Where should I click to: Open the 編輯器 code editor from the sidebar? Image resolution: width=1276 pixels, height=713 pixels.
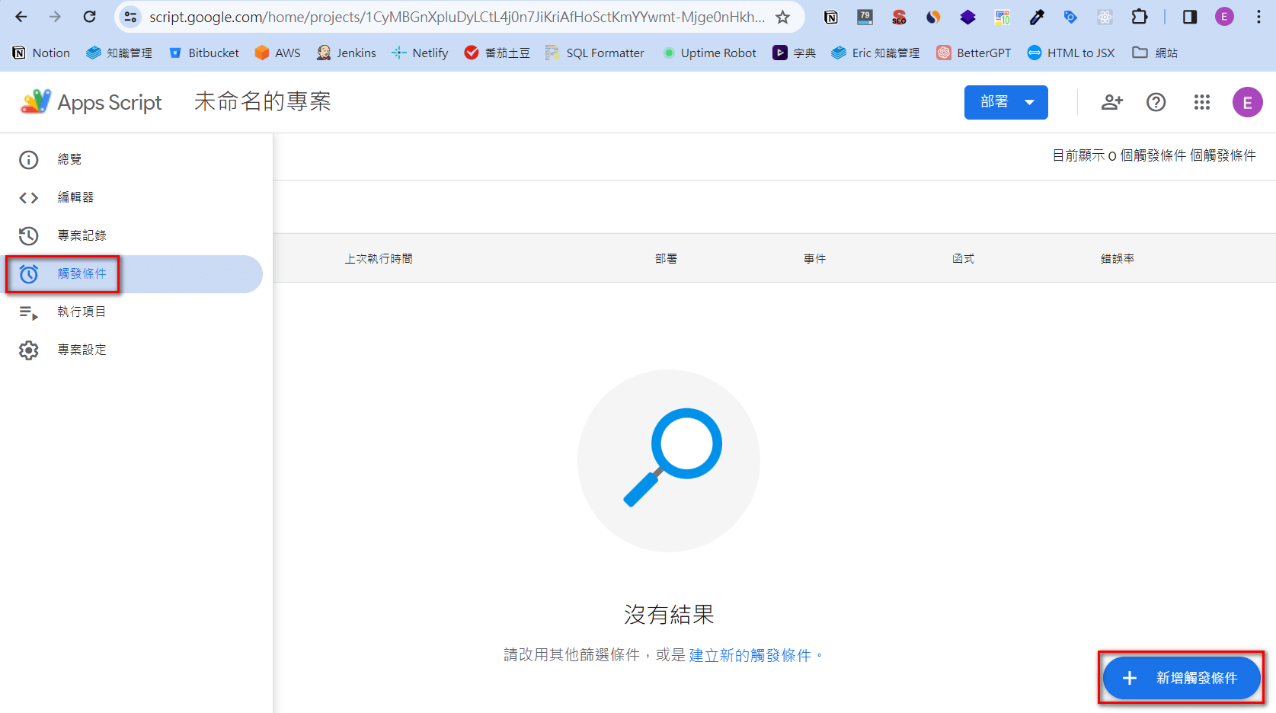coord(76,197)
